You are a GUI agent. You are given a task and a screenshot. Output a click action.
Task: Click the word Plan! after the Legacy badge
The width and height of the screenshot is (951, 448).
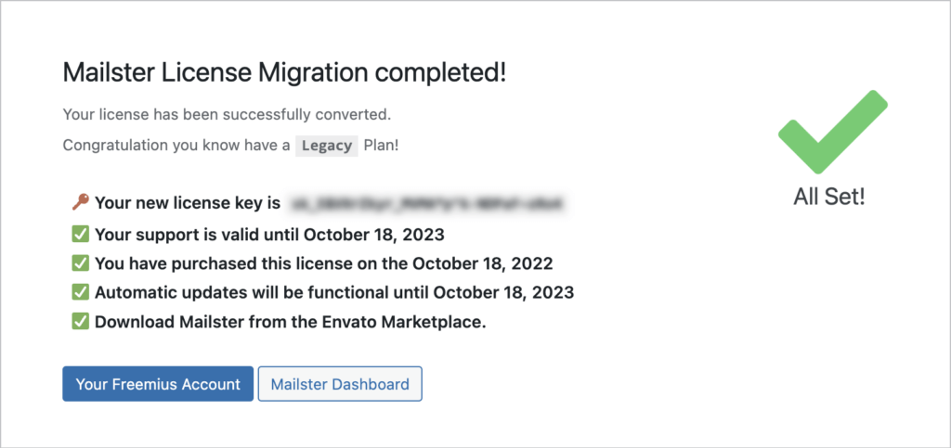point(382,146)
